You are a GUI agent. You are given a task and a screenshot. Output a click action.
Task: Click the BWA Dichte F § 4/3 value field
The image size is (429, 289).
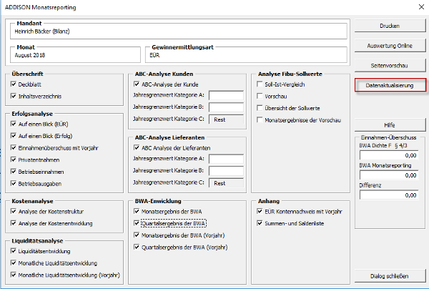(x=389, y=155)
